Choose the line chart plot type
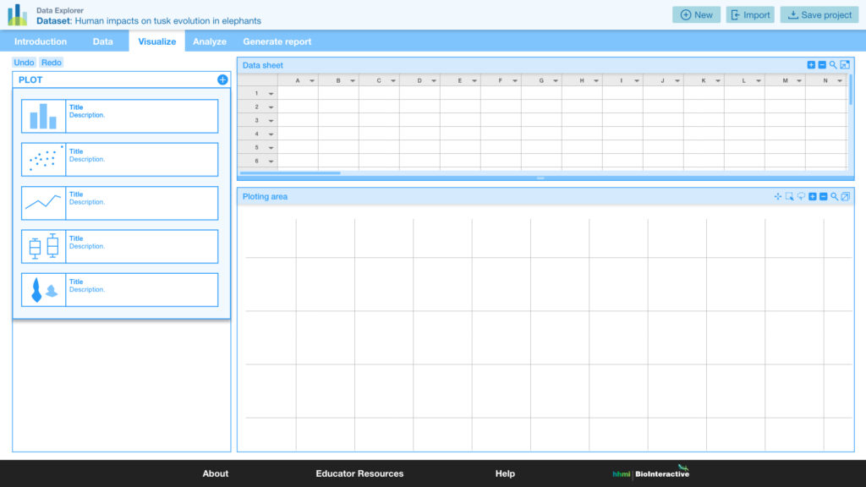 pos(120,203)
